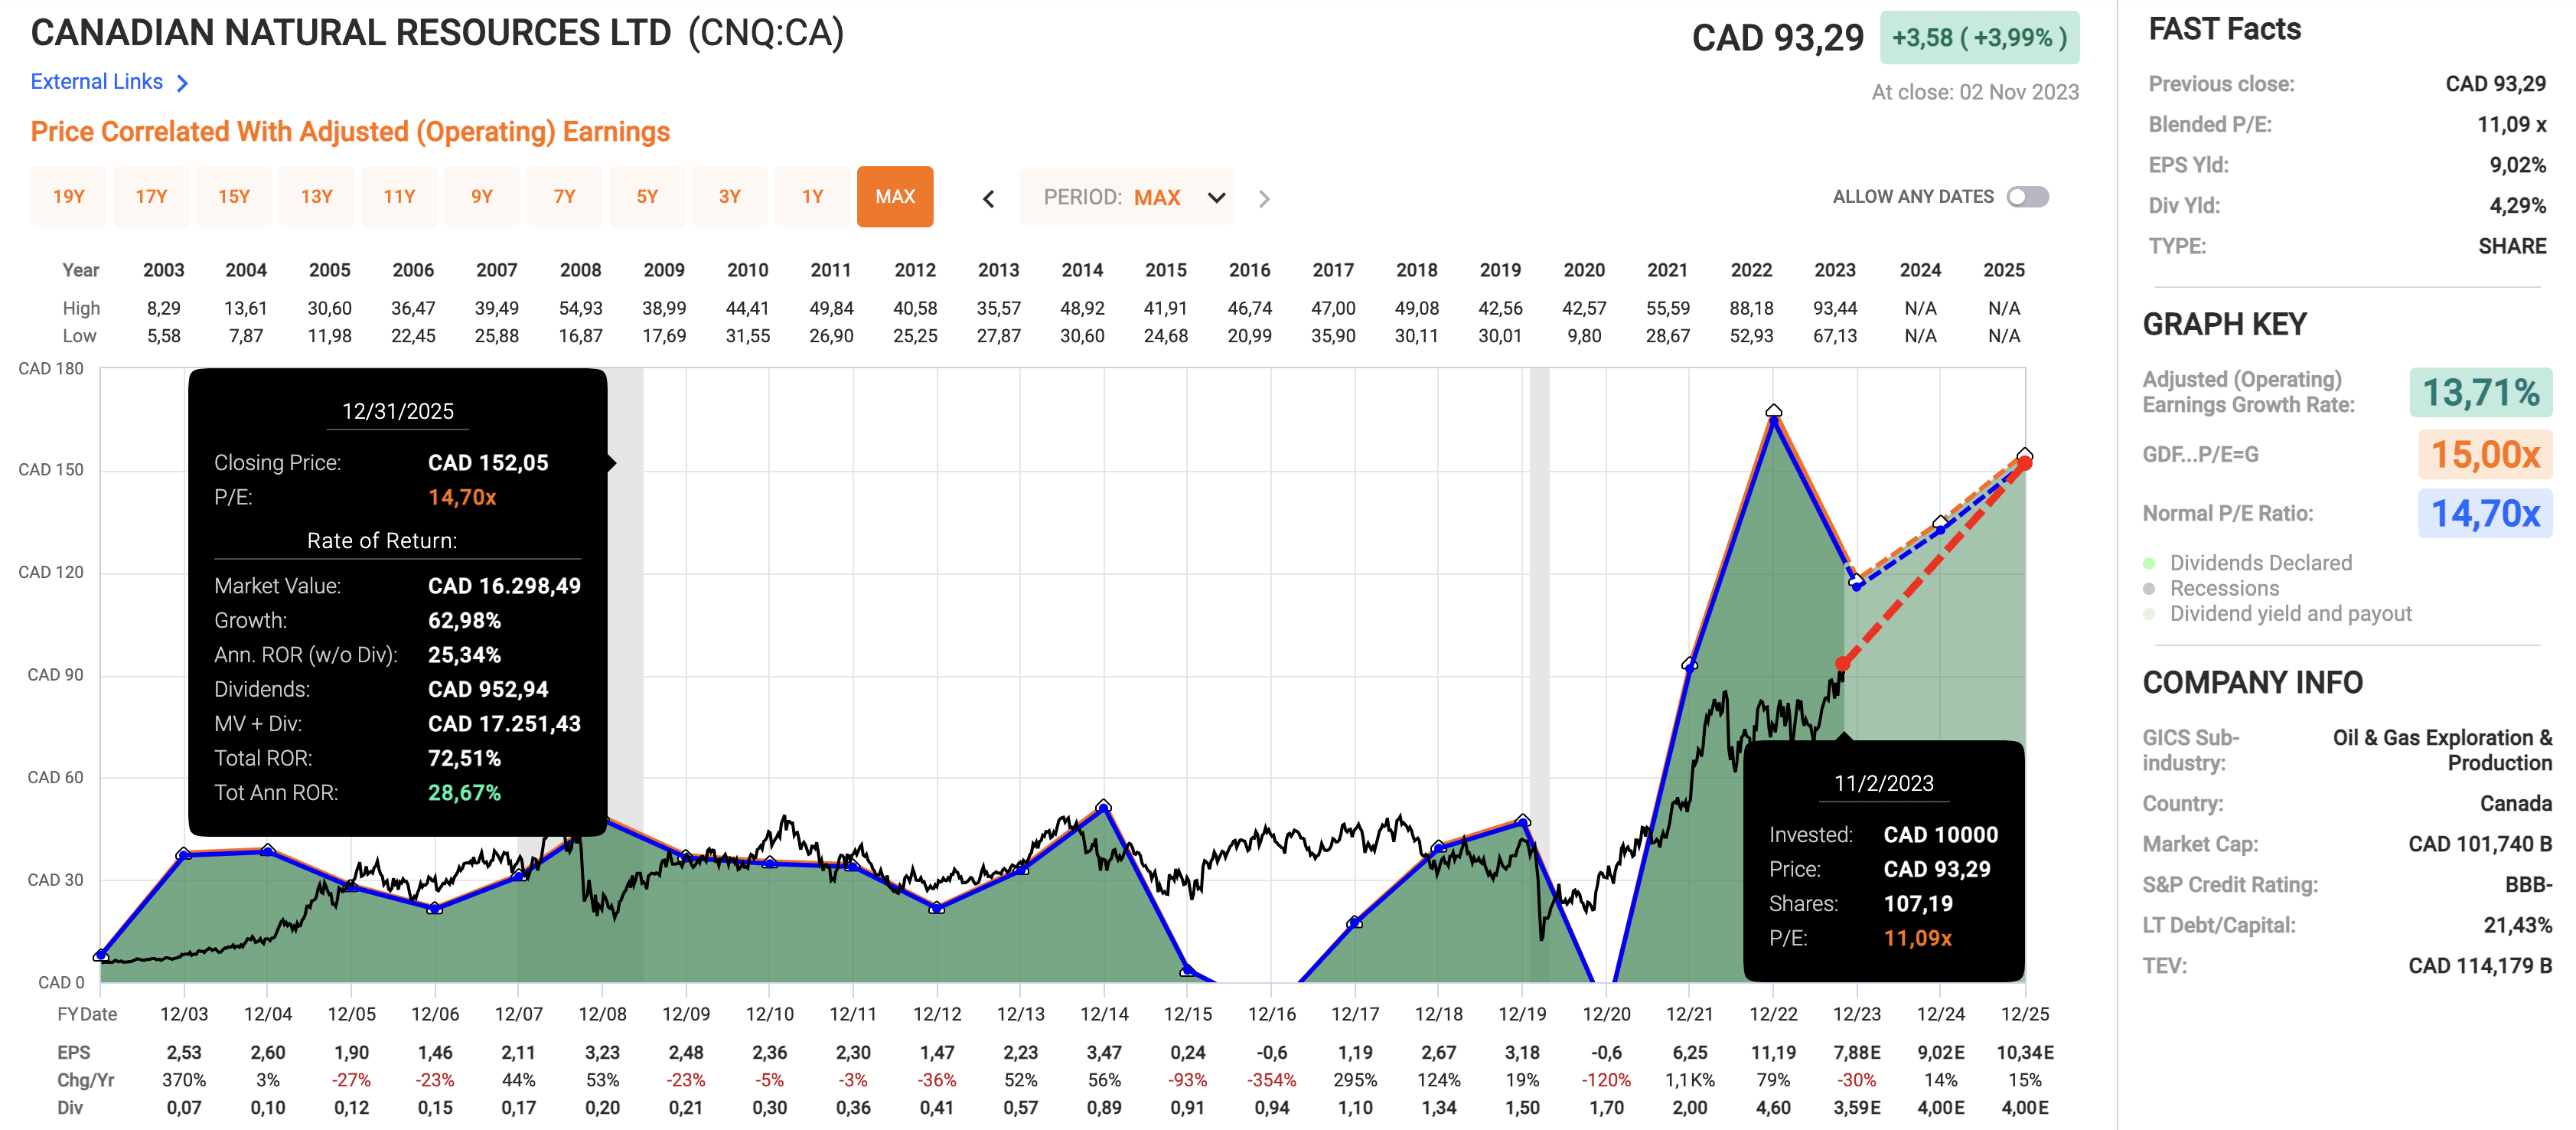Click the Tot Ann ROR 28,67% in tooltip
The height and width of the screenshot is (1130, 2576).
point(464,793)
